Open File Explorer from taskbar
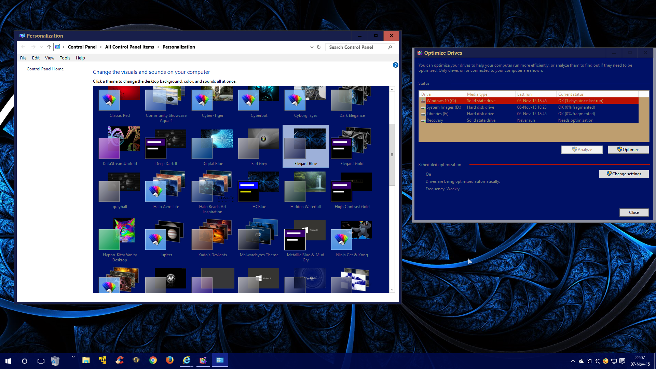This screenshot has height=369, width=656. pyautogui.click(x=86, y=360)
